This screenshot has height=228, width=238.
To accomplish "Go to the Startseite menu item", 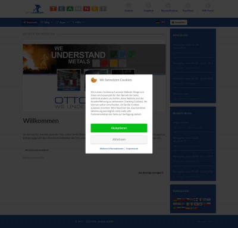I will [x=30, y=23].
